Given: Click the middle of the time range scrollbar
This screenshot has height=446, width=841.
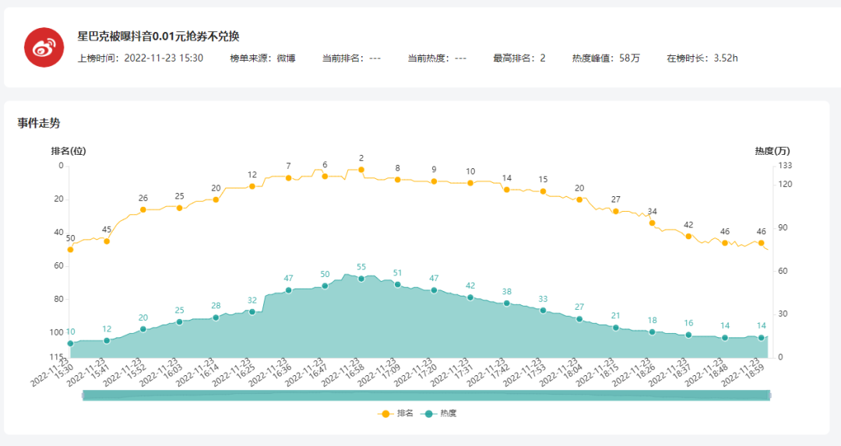Looking at the screenshot, I should [426, 395].
